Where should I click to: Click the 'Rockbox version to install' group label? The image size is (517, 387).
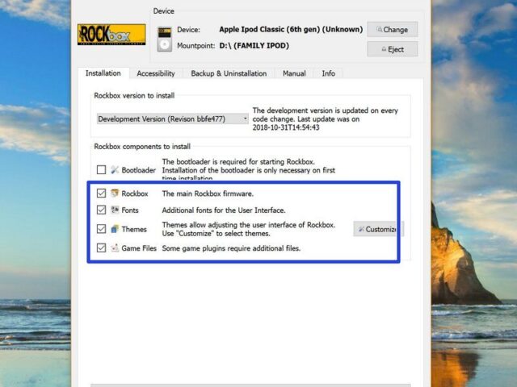[x=134, y=95]
